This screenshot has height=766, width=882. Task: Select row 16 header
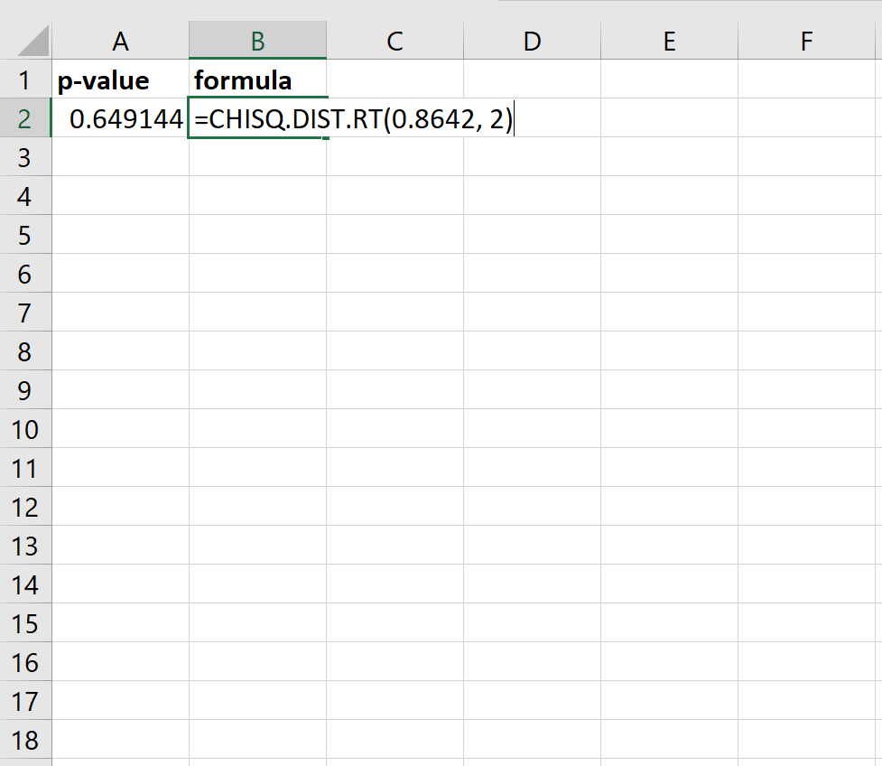coord(25,662)
